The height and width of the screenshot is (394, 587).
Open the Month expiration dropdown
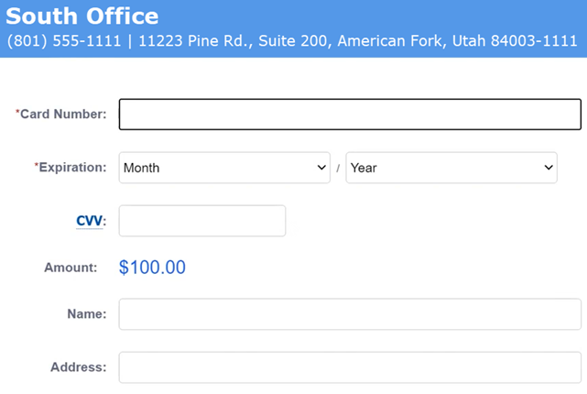tap(224, 168)
